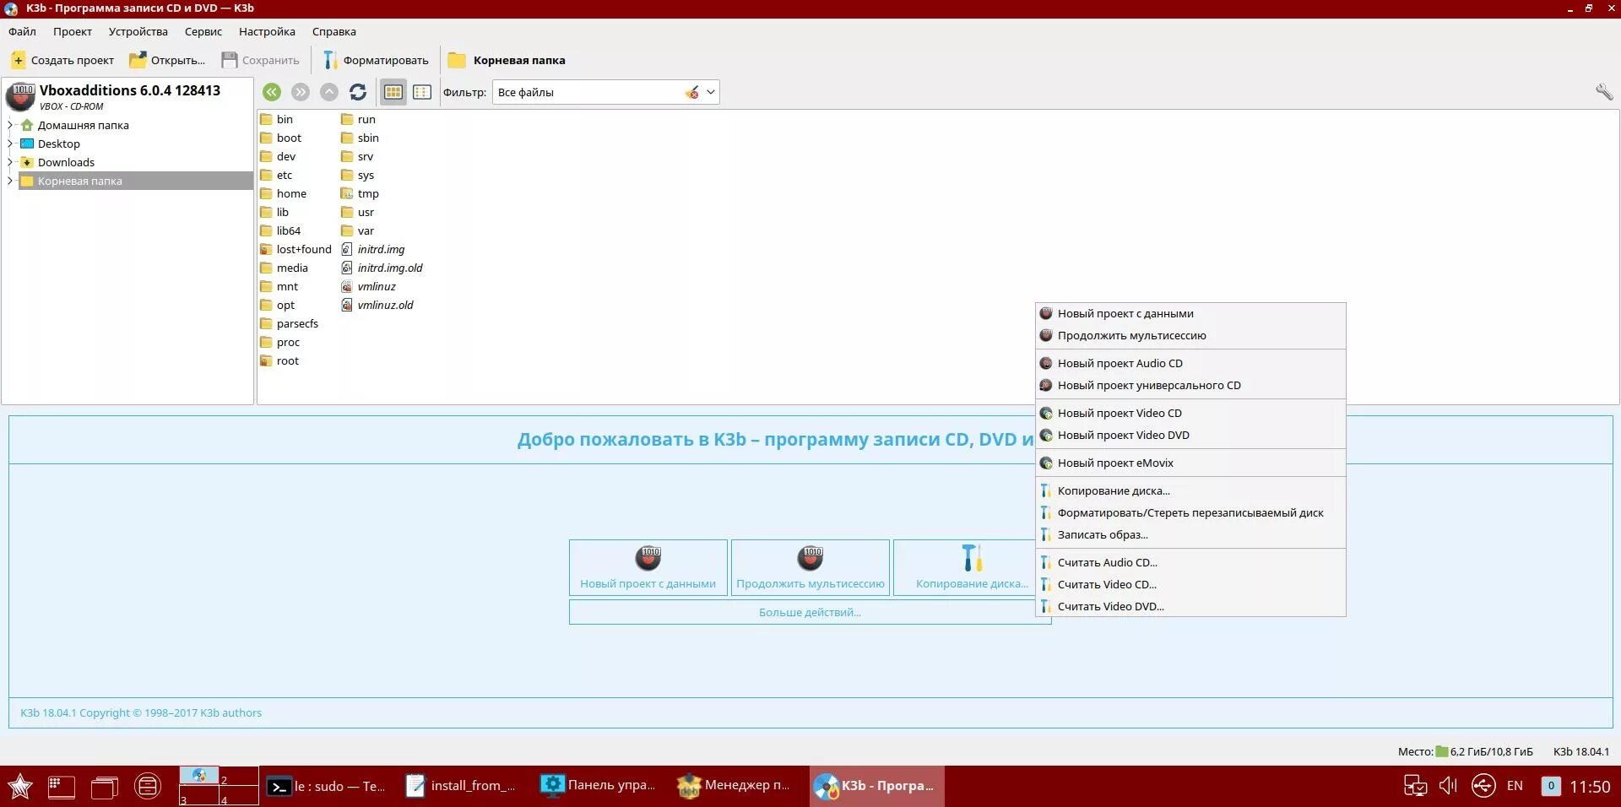Open the Файл menu

click(23, 31)
